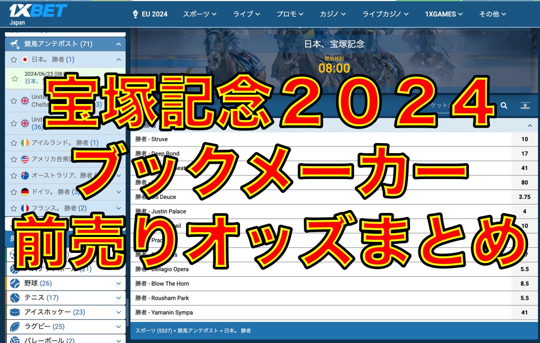Toggle the star on the 2024/06/23 event row

[15, 79]
